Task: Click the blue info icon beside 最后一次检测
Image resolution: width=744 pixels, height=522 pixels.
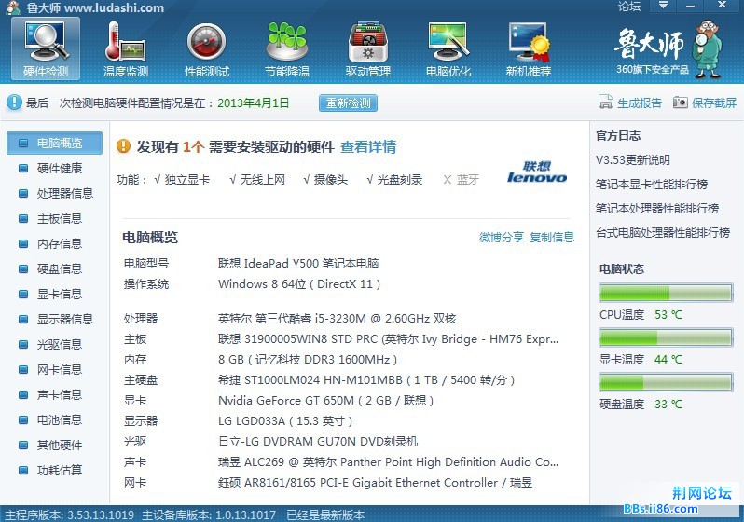Action: [x=14, y=103]
